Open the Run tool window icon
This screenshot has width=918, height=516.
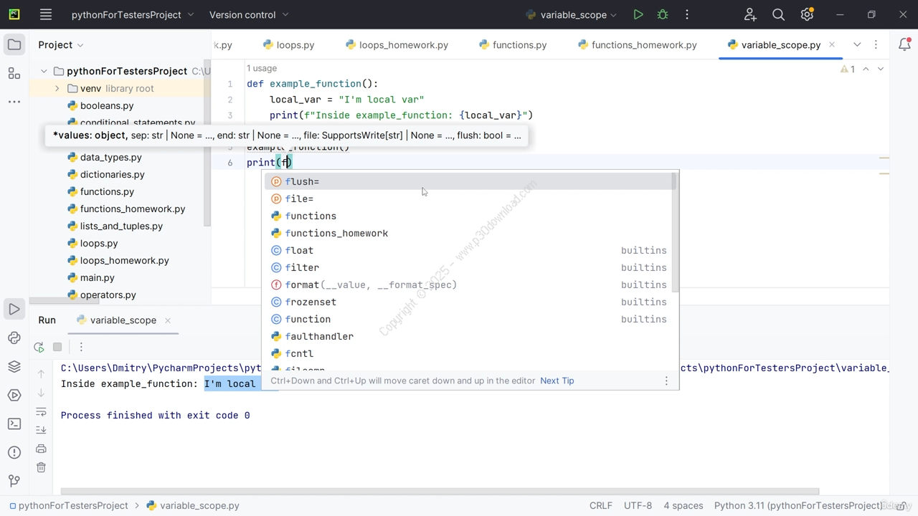tap(14, 310)
